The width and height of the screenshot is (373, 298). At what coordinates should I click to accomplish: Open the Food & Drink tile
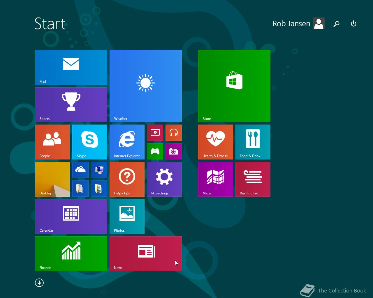pyautogui.click(x=253, y=142)
